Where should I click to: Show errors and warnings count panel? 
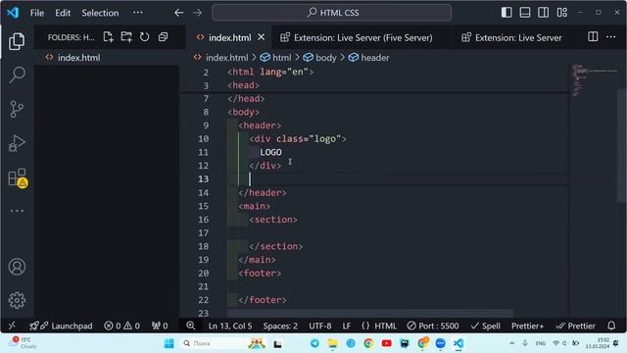121,326
